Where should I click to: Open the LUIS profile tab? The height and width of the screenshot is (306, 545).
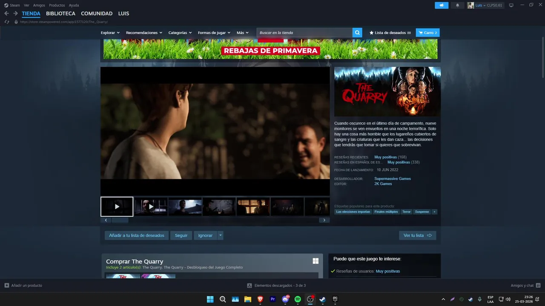(x=123, y=14)
